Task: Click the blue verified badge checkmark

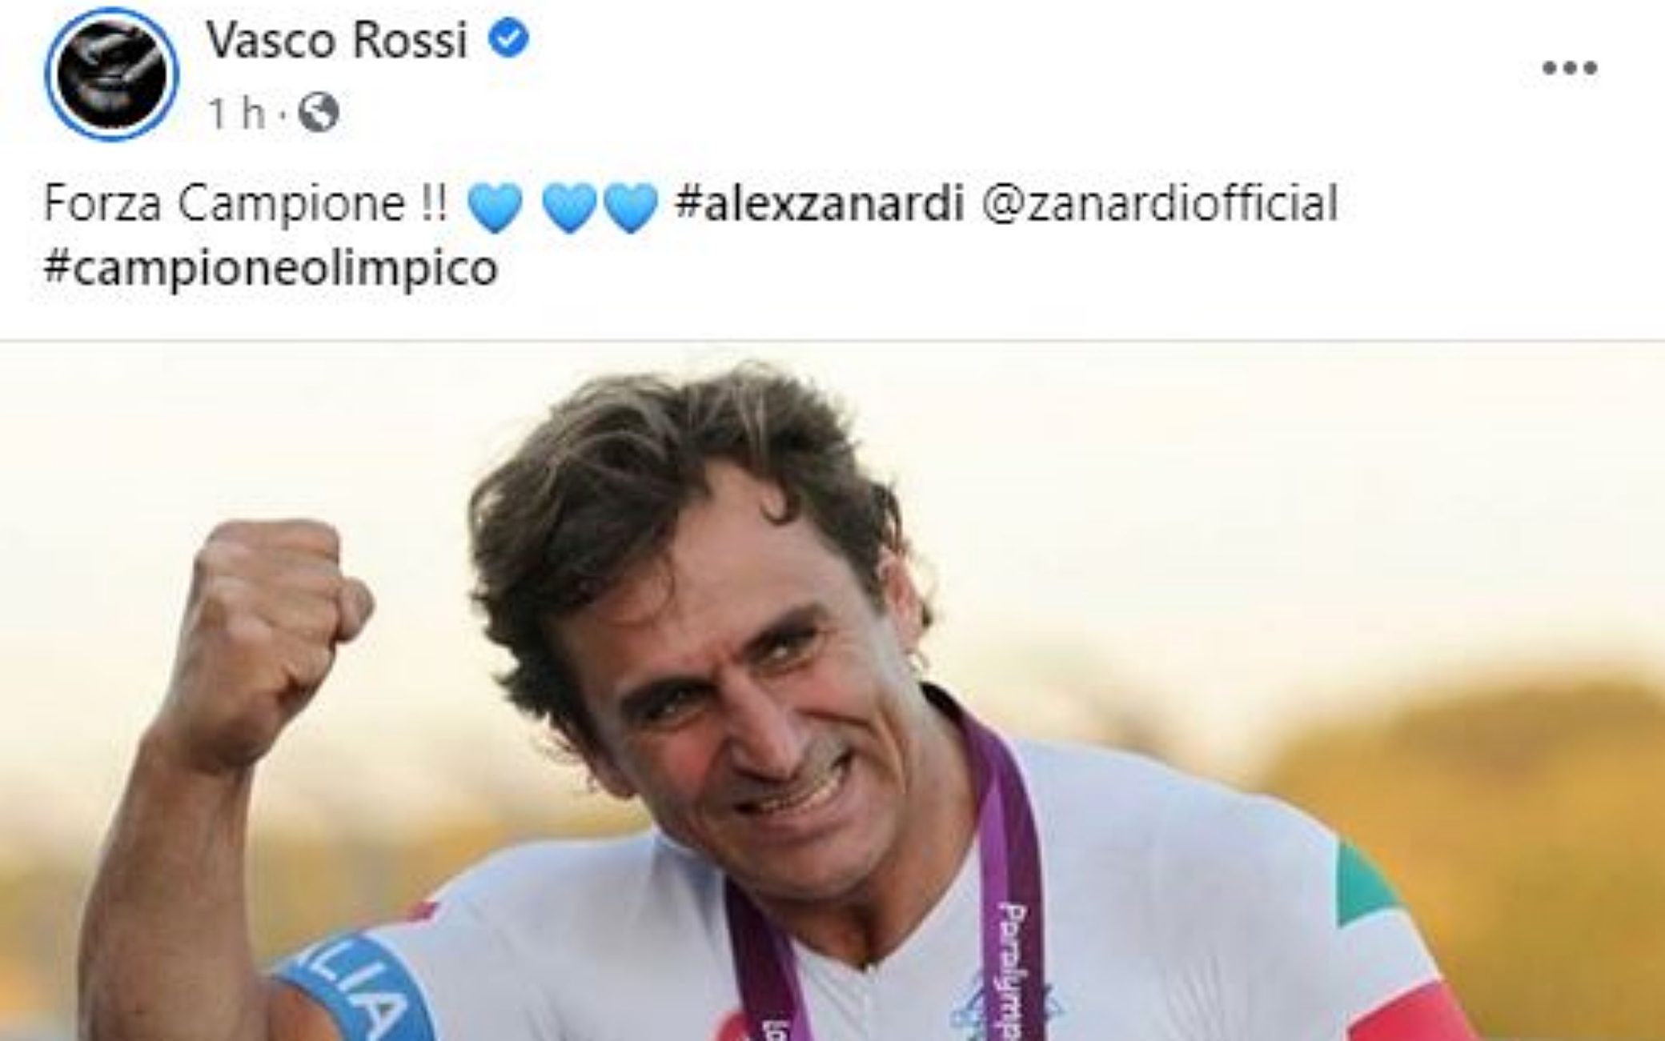Action: pyautogui.click(x=509, y=38)
